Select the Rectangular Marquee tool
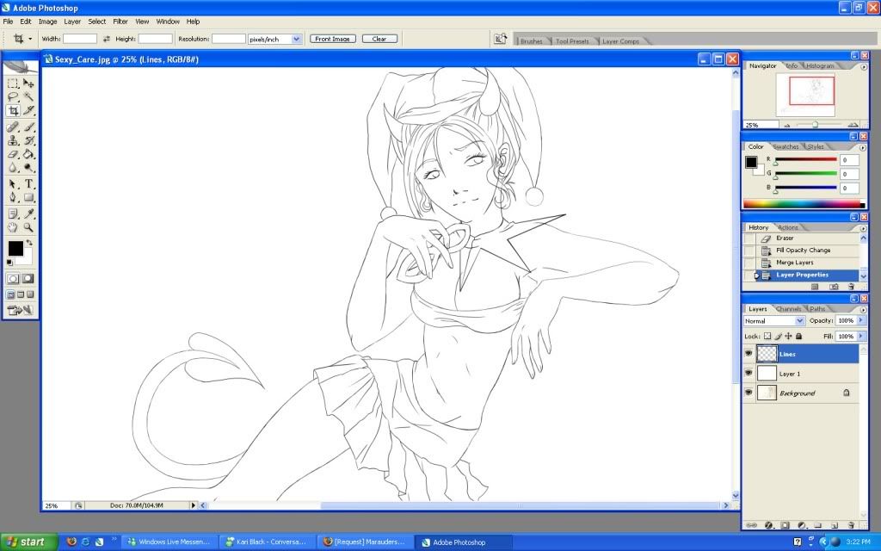Viewport: 881px width, 551px height. tap(13, 84)
